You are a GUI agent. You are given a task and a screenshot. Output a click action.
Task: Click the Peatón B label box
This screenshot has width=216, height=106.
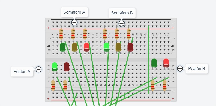pos(197,69)
